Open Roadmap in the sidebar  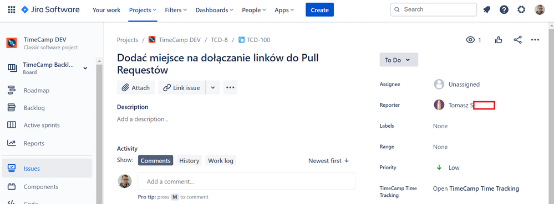(37, 91)
